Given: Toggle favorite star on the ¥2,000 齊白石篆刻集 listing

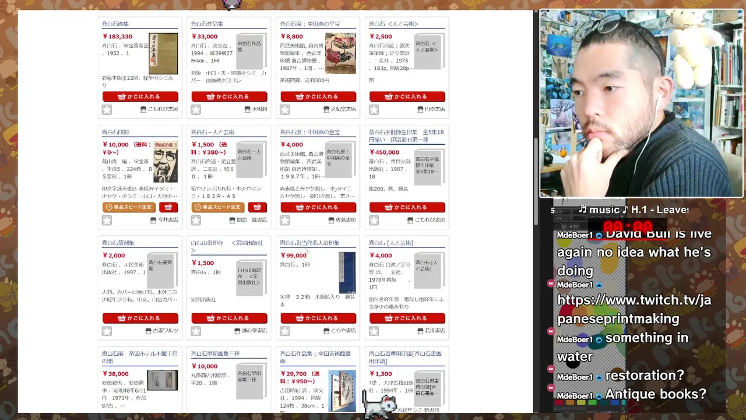Looking at the screenshot, I should point(107,331).
